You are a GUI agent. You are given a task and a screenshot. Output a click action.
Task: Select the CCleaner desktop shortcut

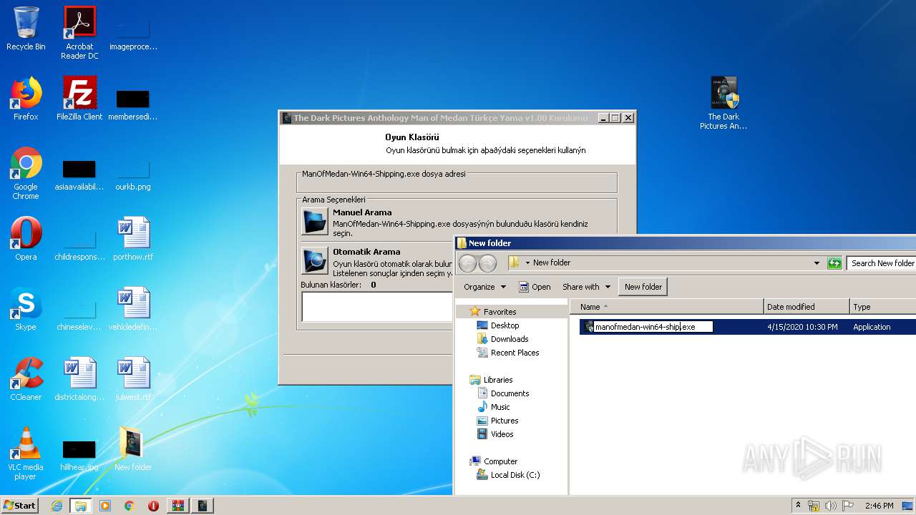[x=26, y=379]
